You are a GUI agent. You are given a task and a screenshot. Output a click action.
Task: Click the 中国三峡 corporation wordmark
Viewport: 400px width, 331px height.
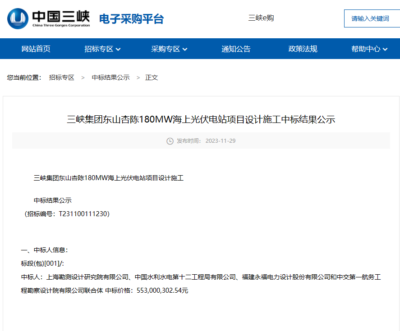(x=61, y=18)
